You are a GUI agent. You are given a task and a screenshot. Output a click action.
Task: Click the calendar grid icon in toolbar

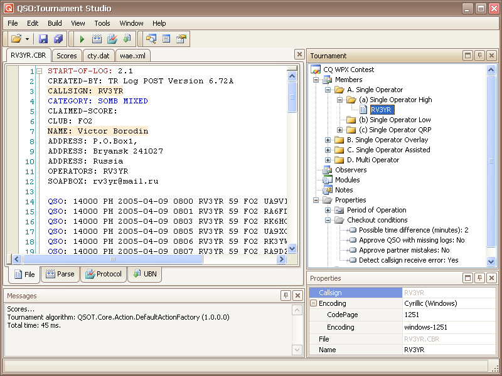pos(97,39)
